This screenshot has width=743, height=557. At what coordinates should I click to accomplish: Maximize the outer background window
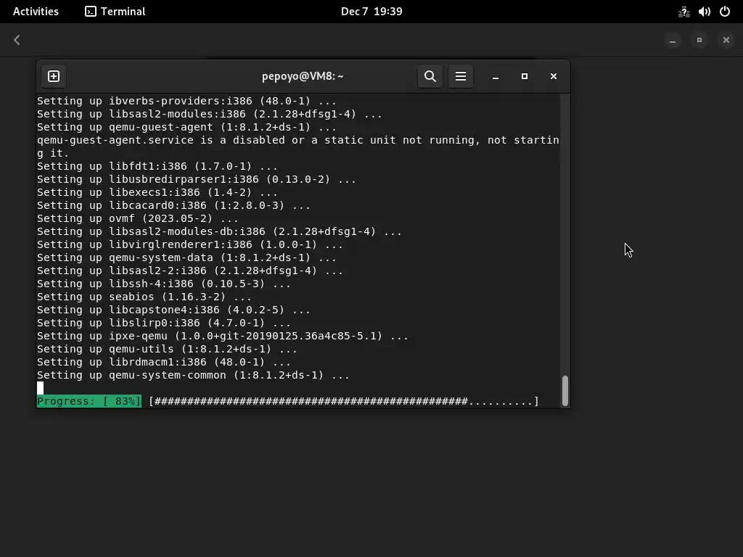point(699,41)
